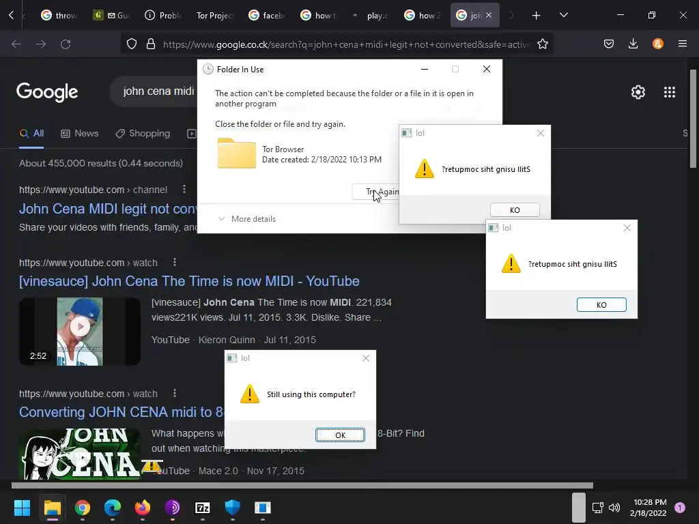Open Converting JOHN CENA midi link
Image resolution: width=699 pixels, height=524 pixels.
[122, 412]
